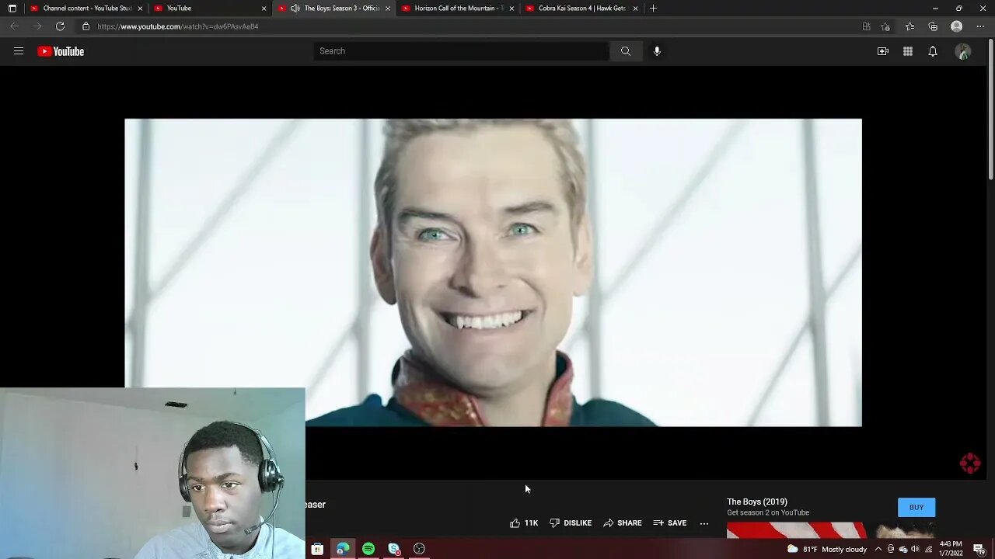Viewport: 995px width, 559px height.
Task: Click the red IGN watermark logo
Action: [x=970, y=464]
